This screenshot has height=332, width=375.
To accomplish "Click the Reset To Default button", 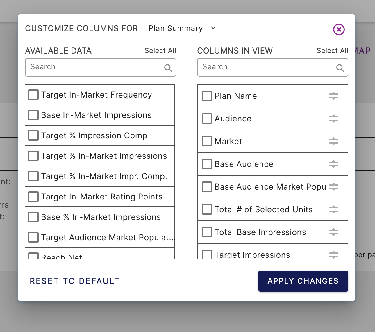I will [x=75, y=281].
